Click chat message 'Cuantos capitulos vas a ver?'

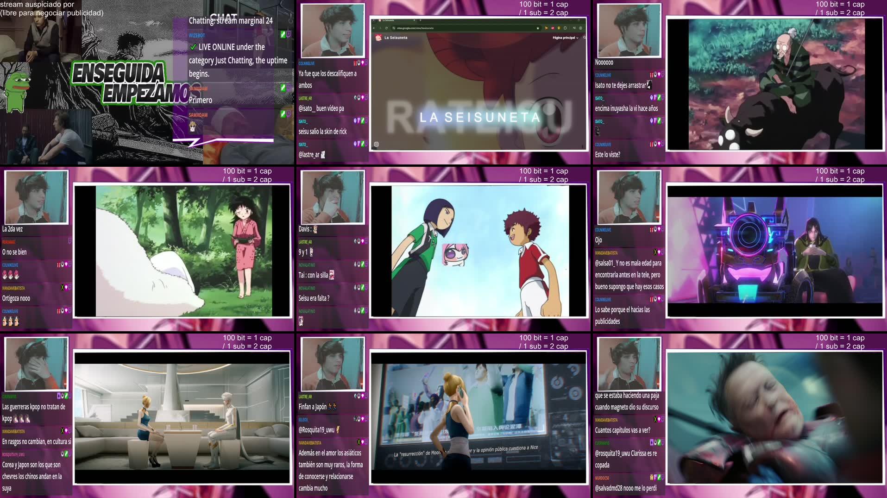[623, 430]
